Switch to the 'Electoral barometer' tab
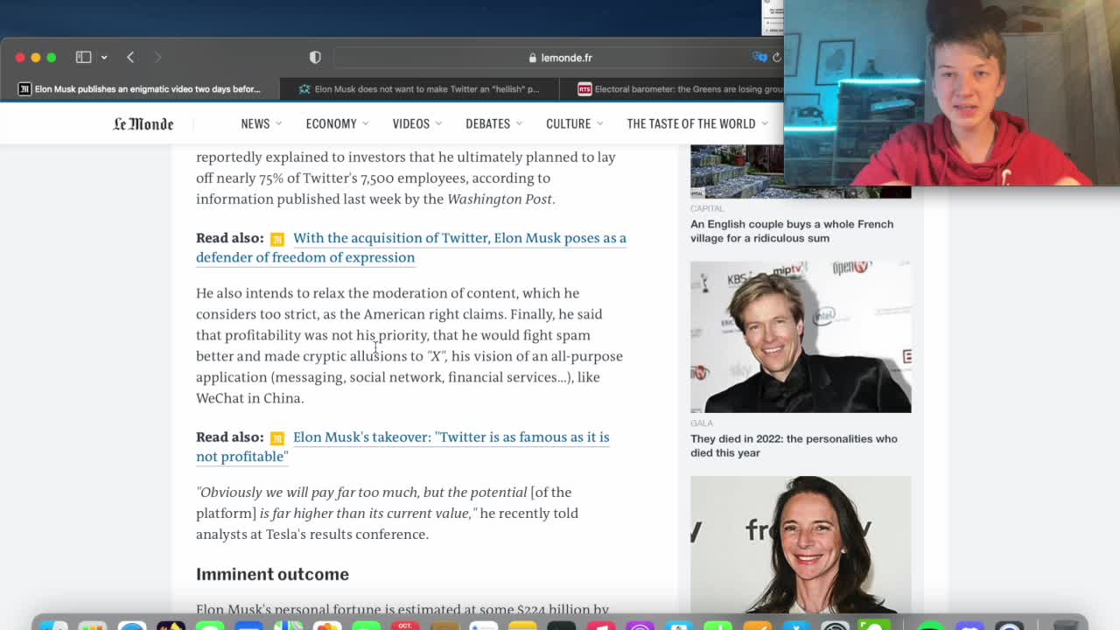The image size is (1120, 630). point(672,88)
